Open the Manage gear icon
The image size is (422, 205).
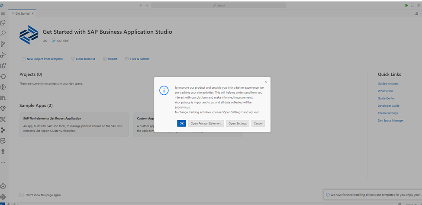(x=3, y=197)
